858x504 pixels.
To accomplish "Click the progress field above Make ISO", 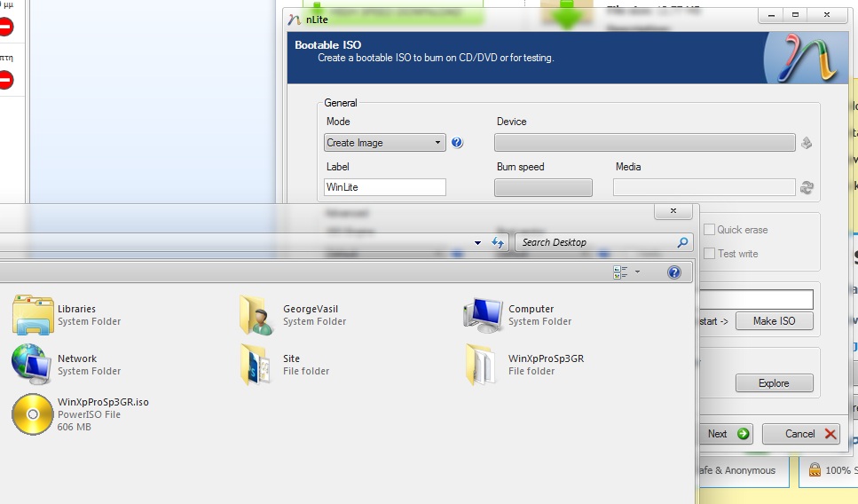I will coord(756,299).
